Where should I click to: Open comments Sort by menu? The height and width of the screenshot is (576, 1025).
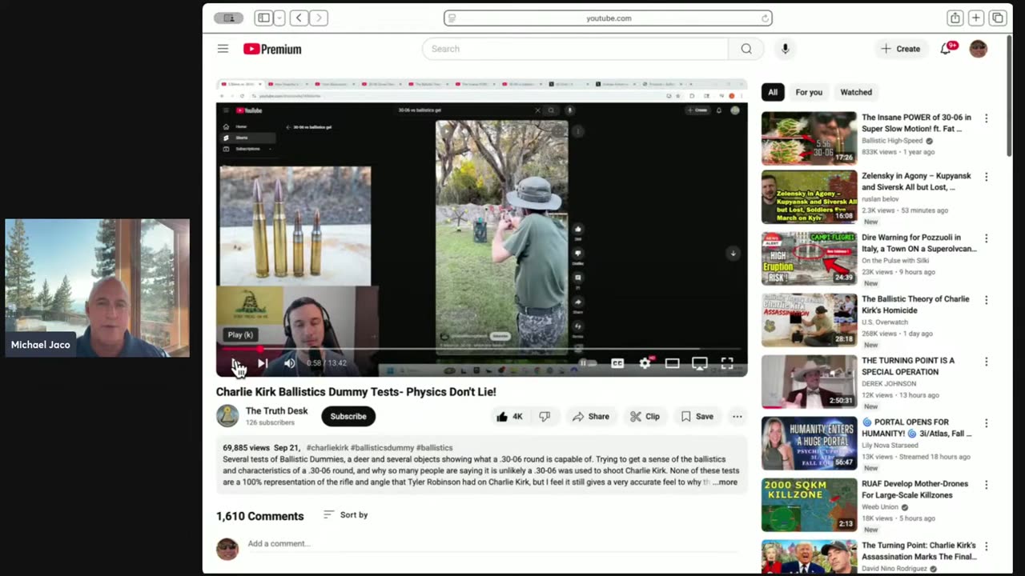pyautogui.click(x=345, y=514)
